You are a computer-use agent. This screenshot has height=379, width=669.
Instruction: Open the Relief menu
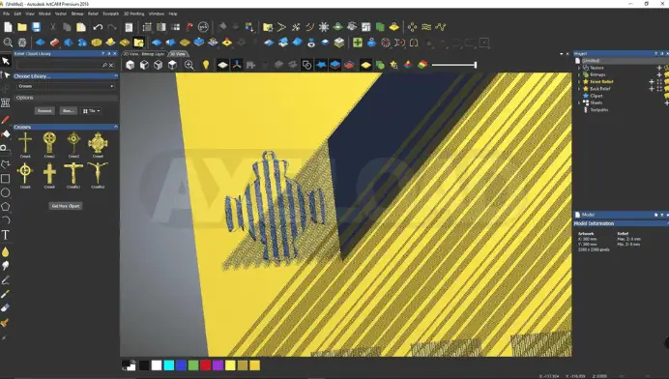click(x=93, y=14)
